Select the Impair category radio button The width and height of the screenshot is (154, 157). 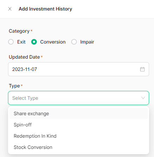[x=74, y=42]
